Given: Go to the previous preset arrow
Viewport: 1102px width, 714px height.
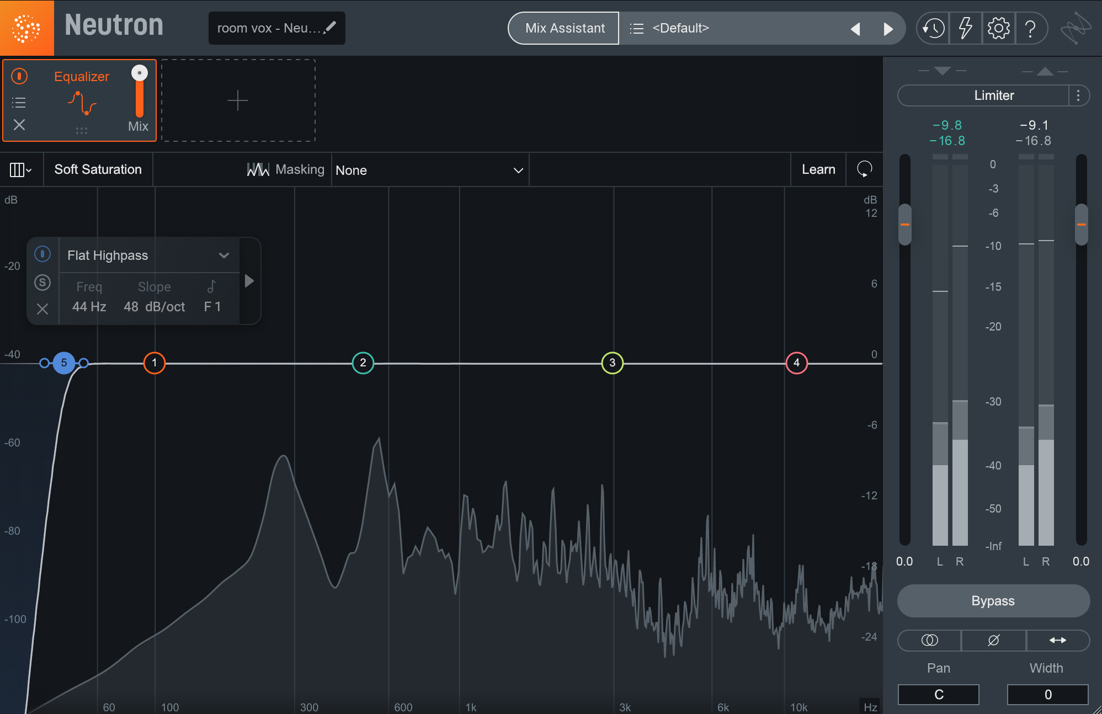Looking at the screenshot, I should [x=855, y=29].
